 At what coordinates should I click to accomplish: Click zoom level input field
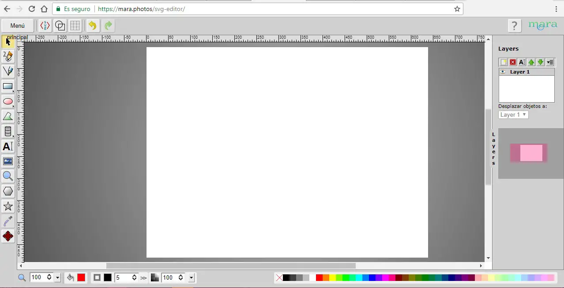[x=38, y=277]
